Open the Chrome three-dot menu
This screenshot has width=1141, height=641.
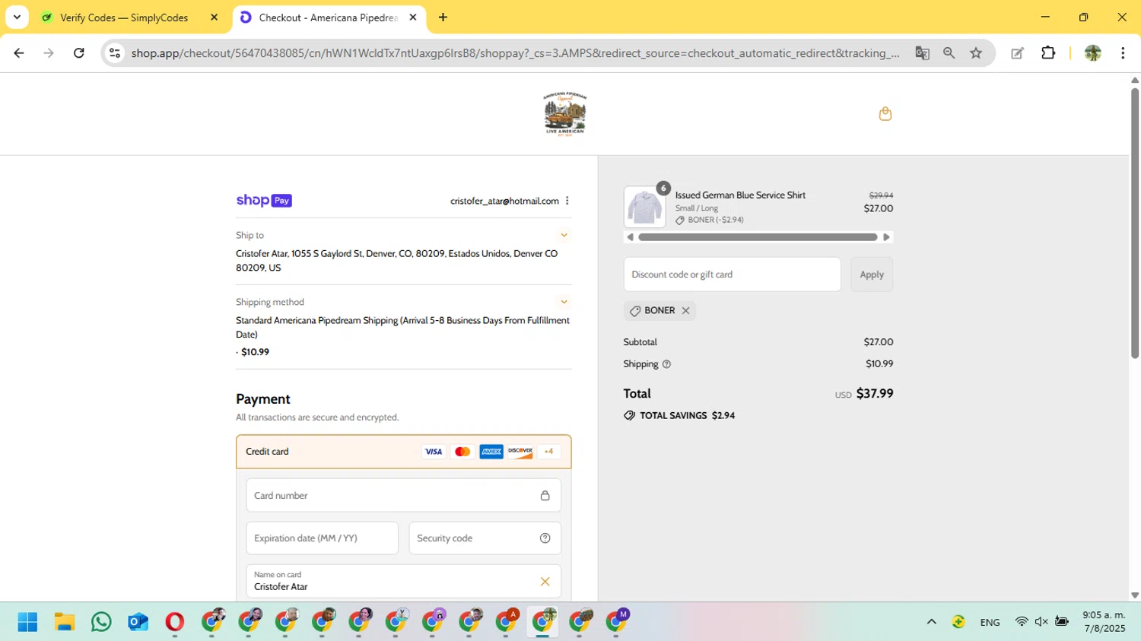1123,53
